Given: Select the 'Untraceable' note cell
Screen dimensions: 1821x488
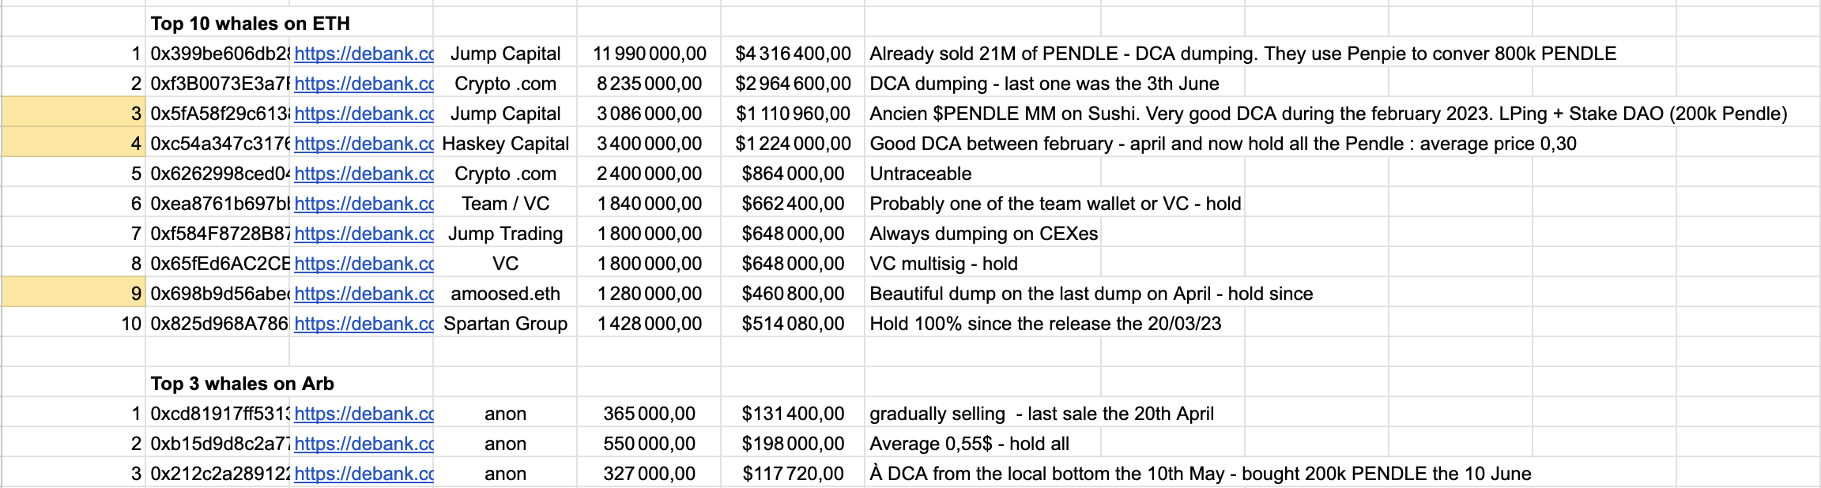Looking at the screenshot, I should pyautogui.click(x=921, y=174).
